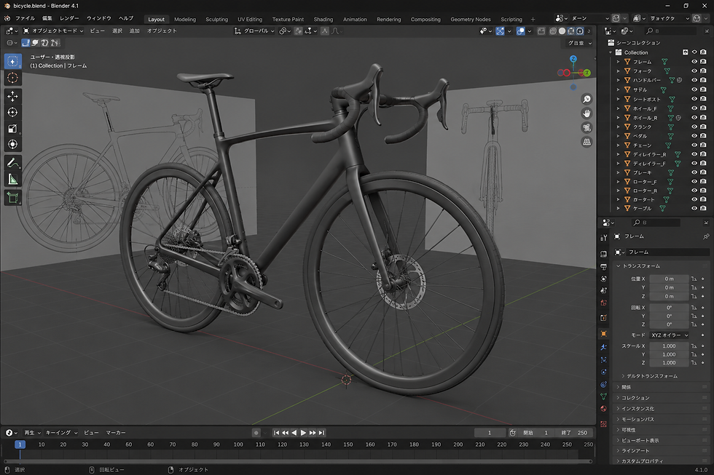Hide the サドル object in the outliner
Screen dimensions: 714x475
(x=694, y=89)
